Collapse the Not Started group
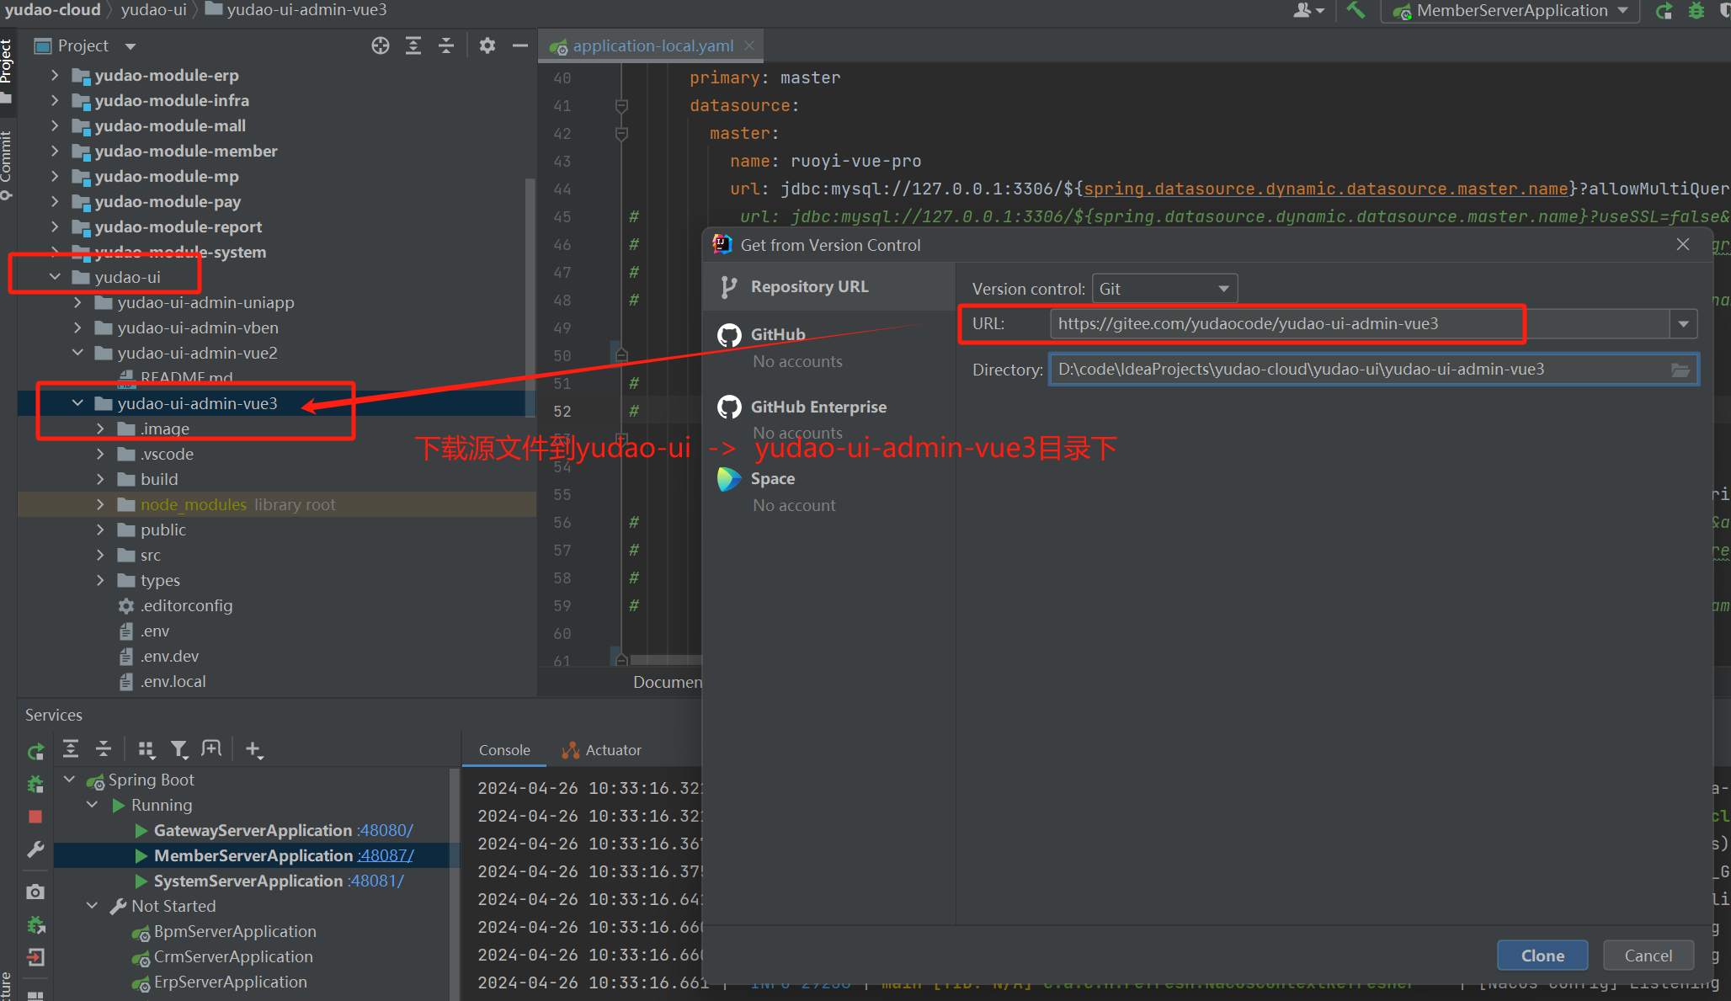This screenshot has height=1001, width=1731. pyautogui.click(x=92, y=906)
